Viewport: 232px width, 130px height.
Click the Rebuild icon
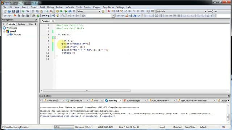click(70, 11)
